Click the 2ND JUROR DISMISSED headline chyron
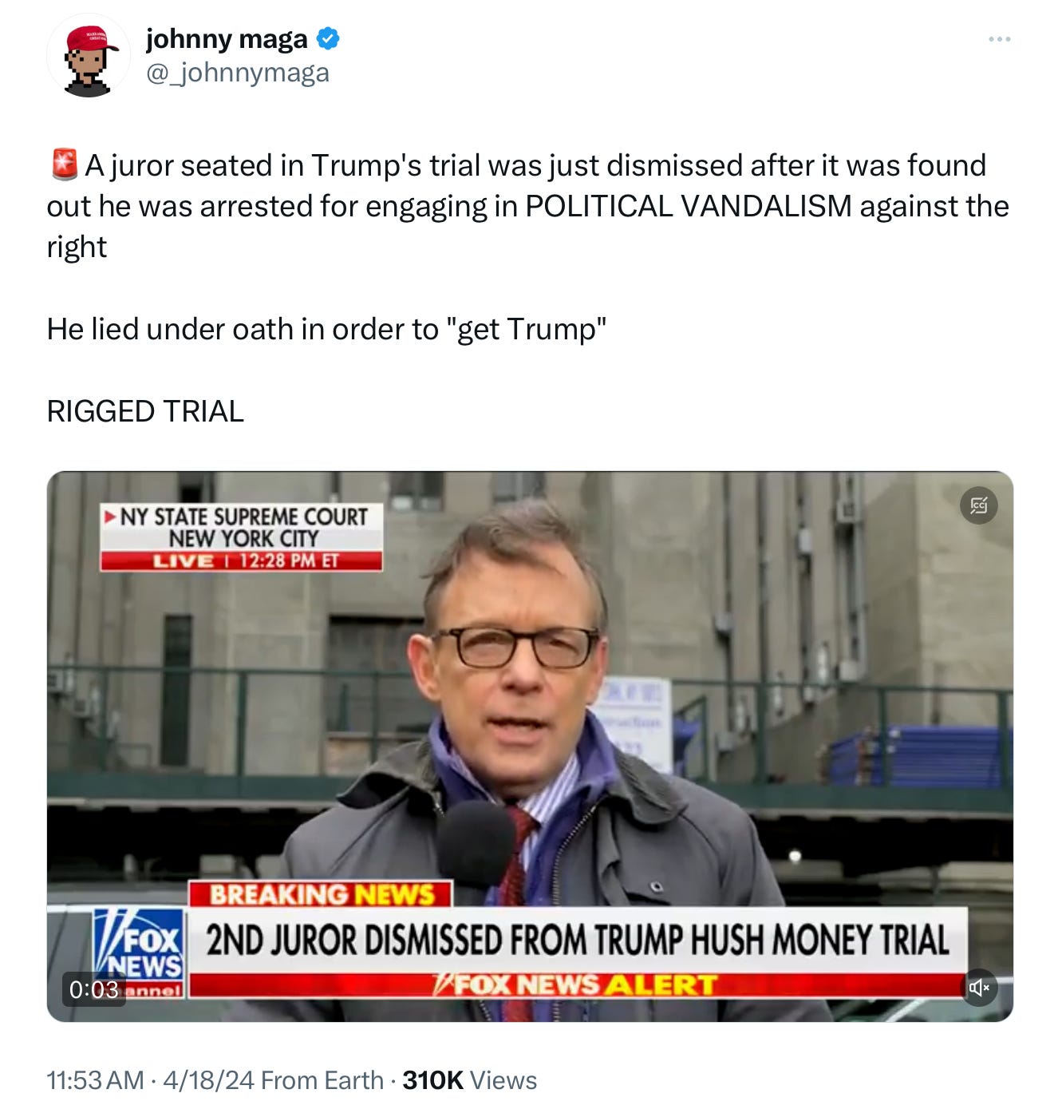The width and height of the screenshot is (1062, 1117). coord(578,940)
